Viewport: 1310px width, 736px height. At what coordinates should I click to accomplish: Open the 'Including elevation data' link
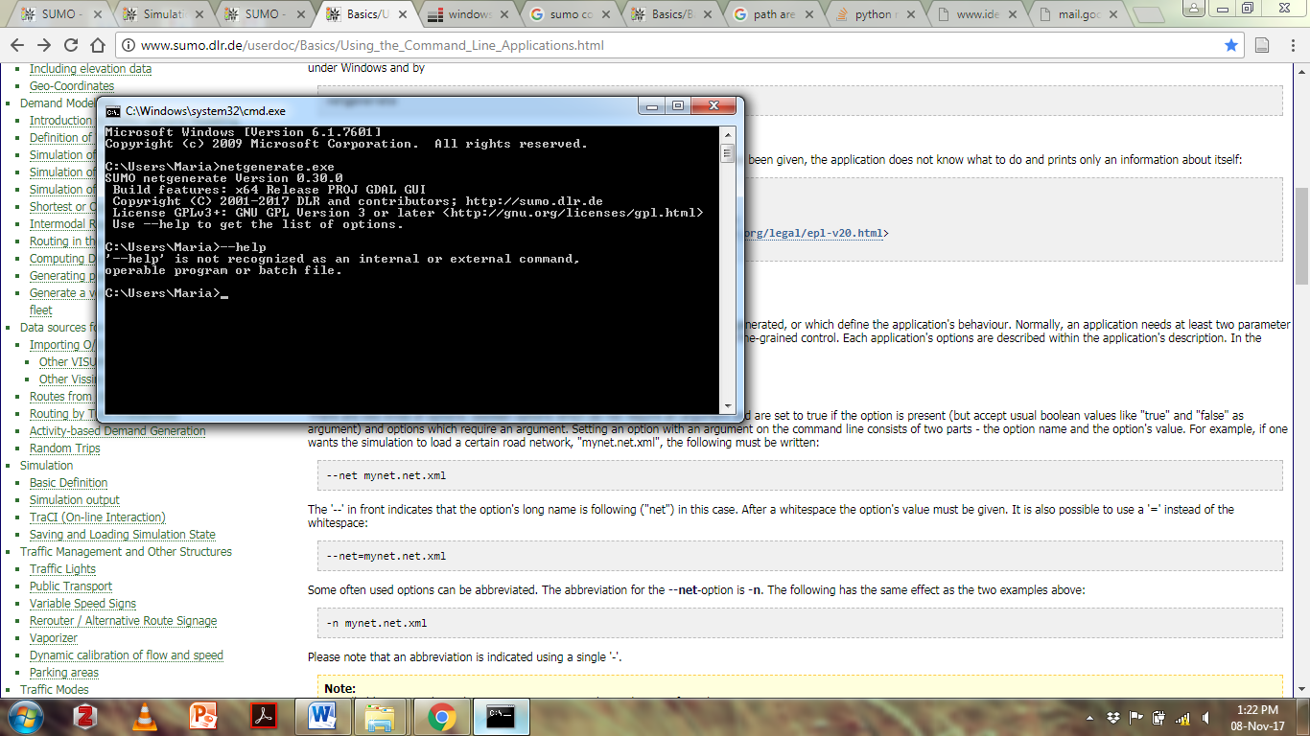(90, 69)
